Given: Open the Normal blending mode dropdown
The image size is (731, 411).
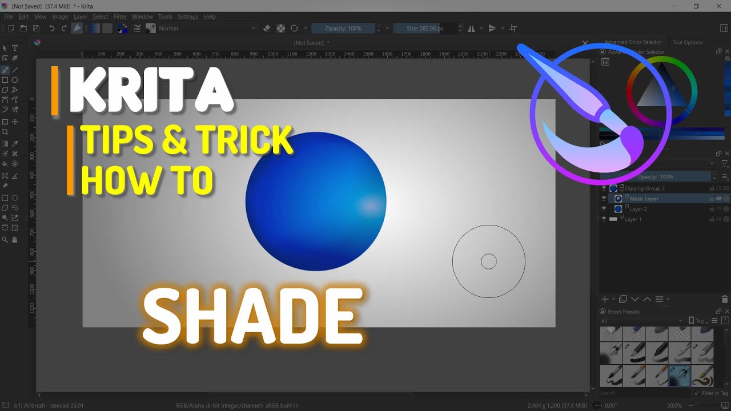Looking at the screenshot, I should pos(208,28).
